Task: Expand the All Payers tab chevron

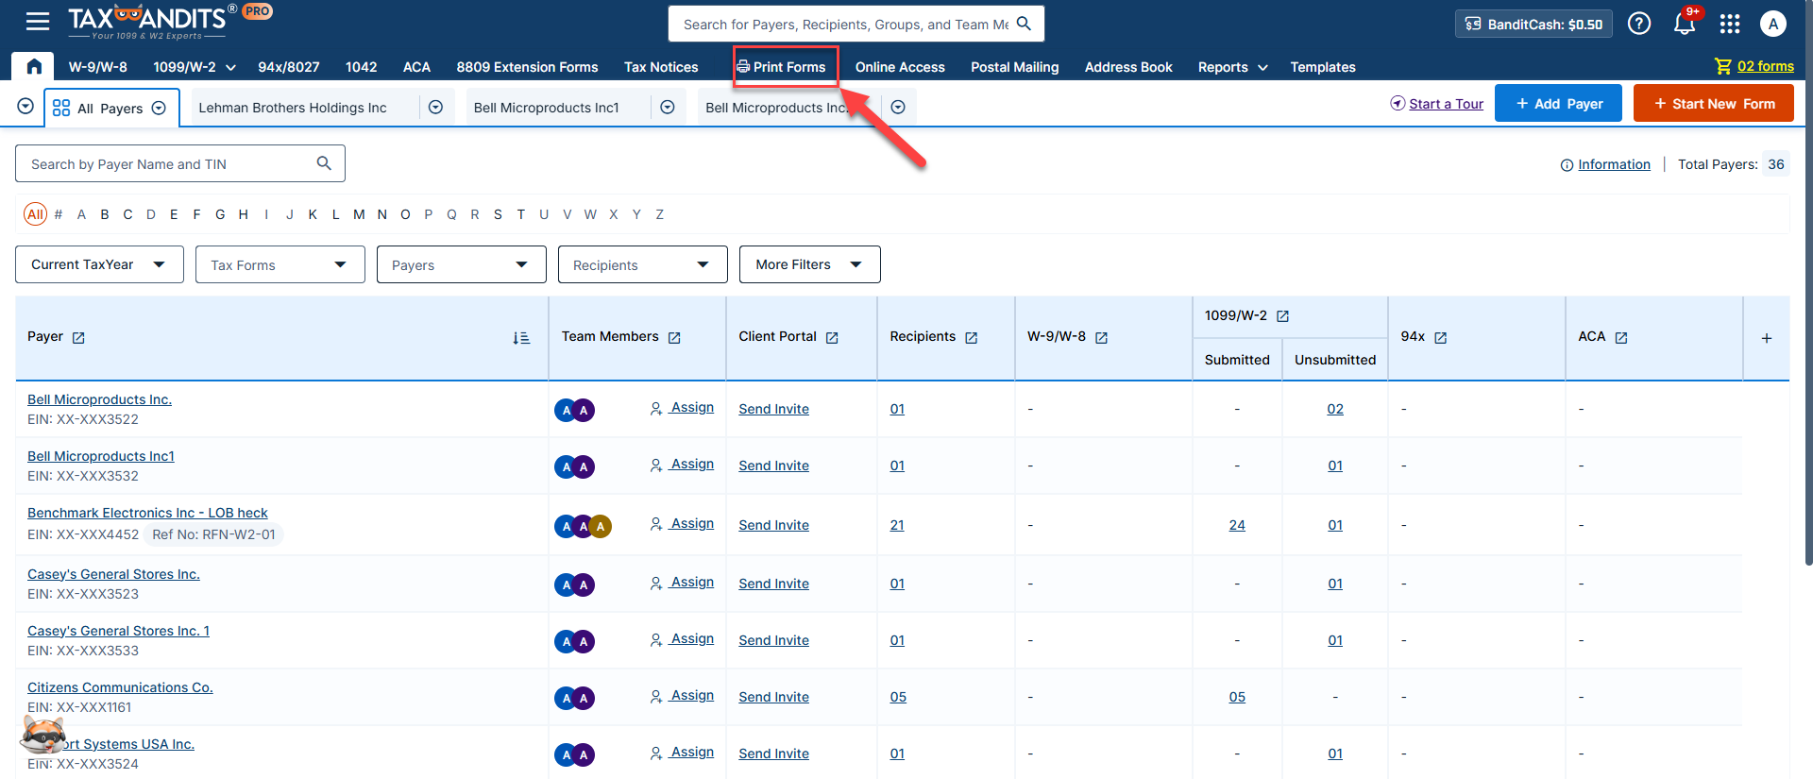Action: (159, 108)
